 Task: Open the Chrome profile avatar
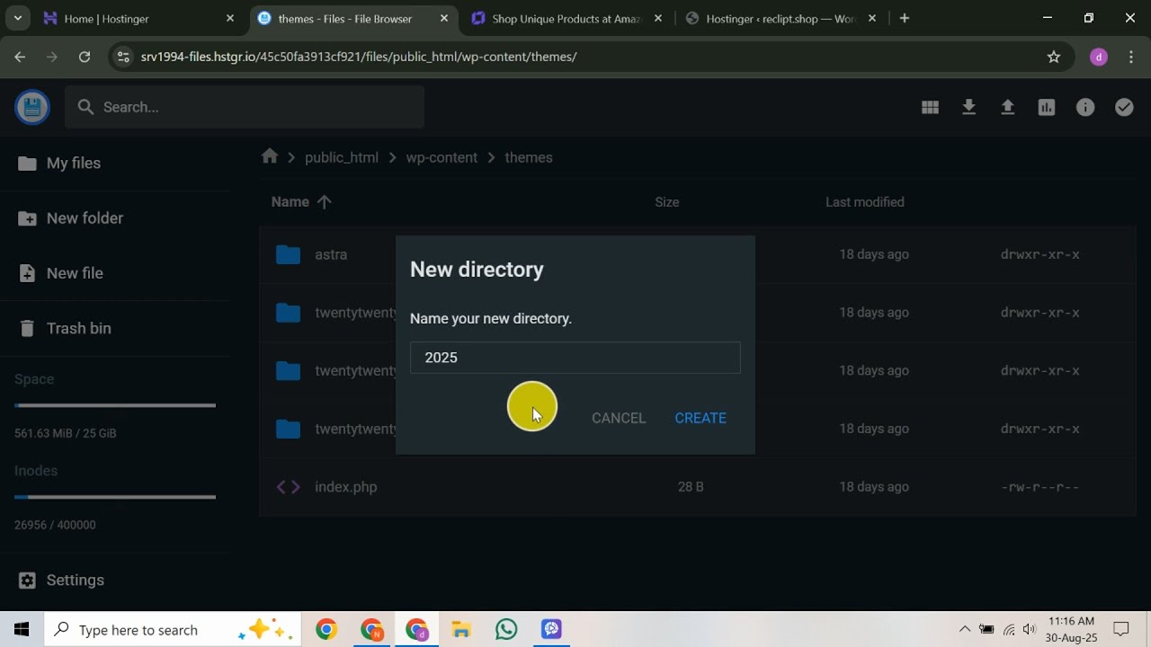(1098, 57)
